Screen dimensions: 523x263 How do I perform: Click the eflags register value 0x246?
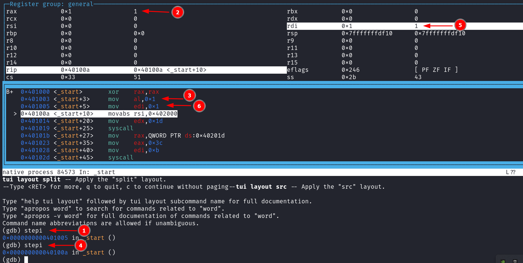click(350, 70)
